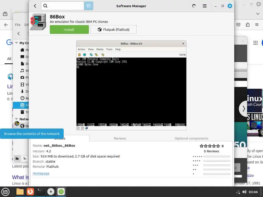The height and width of the screenshot is (197, 263).
Task: Click the Remote Flathub text
Action: [x=45, y=167]
